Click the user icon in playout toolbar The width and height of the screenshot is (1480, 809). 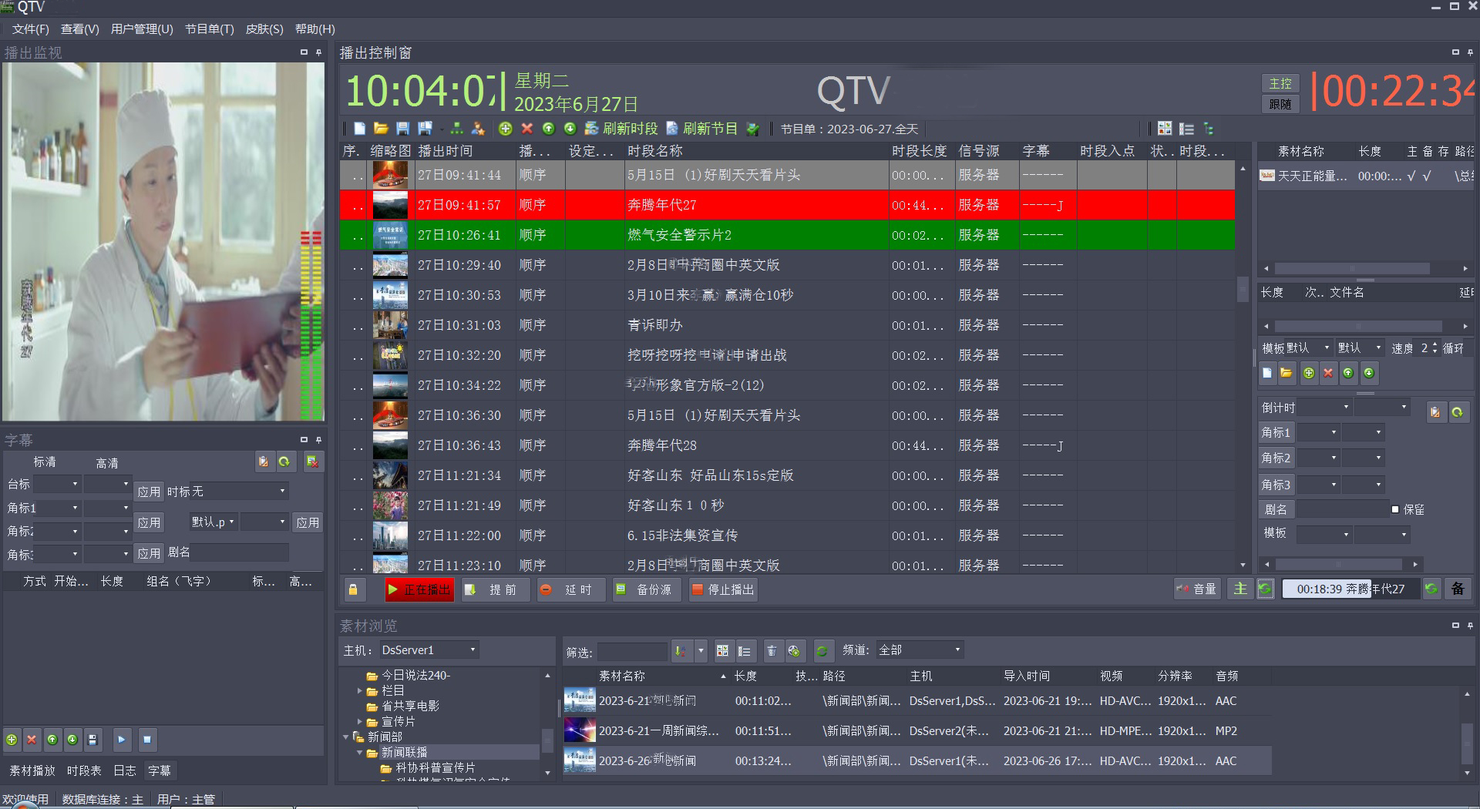(478, 129)
